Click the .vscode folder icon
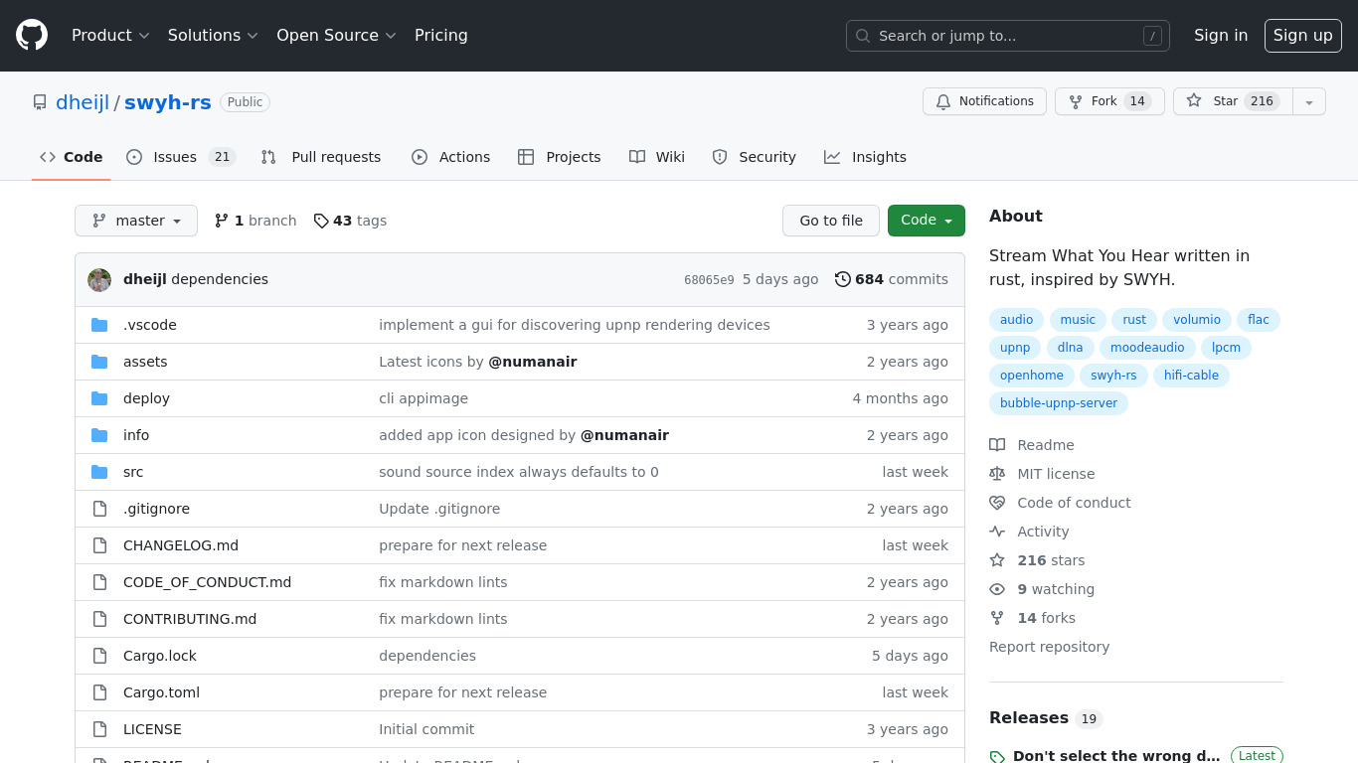 point(99,325)
